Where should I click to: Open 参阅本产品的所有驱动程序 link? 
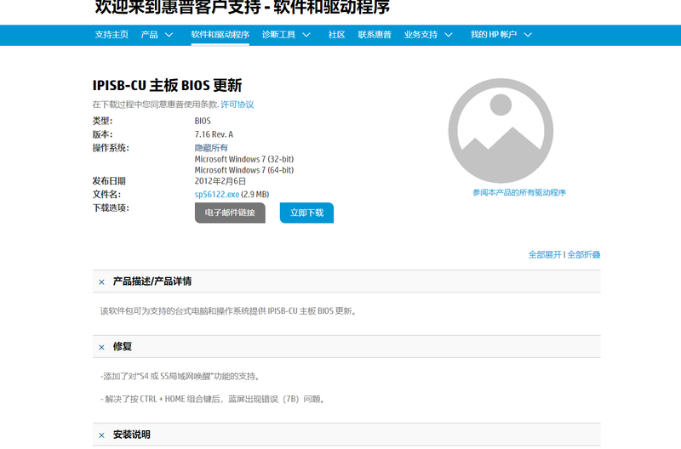519,193
